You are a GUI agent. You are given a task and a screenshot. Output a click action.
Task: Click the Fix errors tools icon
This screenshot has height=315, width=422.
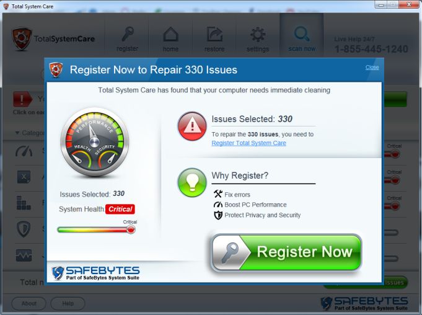coord(218,194)
